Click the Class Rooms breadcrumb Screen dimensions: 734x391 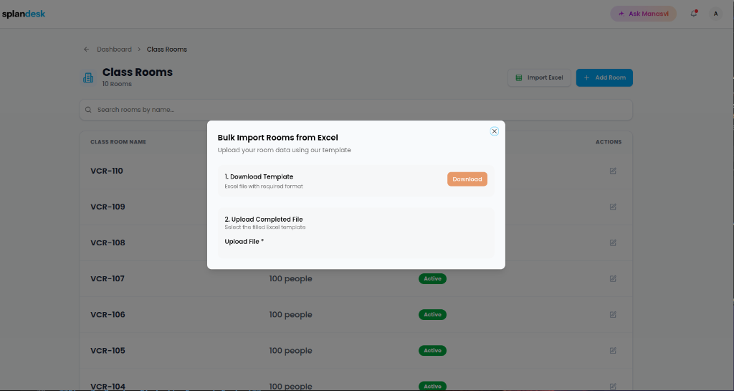click(166, 50)
